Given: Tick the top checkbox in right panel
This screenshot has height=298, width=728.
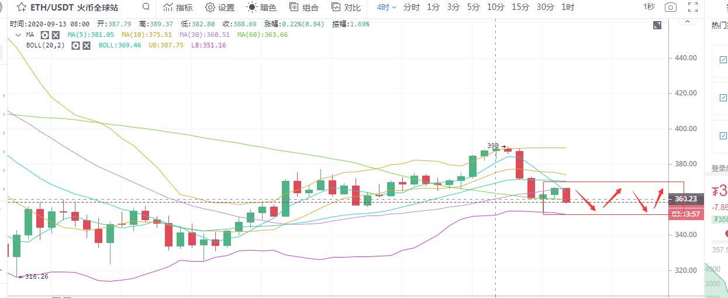Looking at the screenshot, I should coord(723,60).
